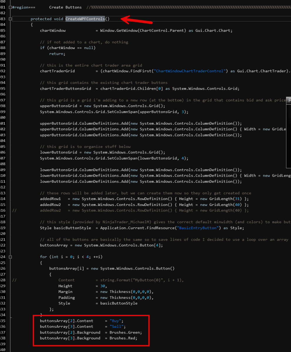Click the commented-out addedRow2 line
The width and height of the screenshot is (291, 352).
[x=131, y=211]
